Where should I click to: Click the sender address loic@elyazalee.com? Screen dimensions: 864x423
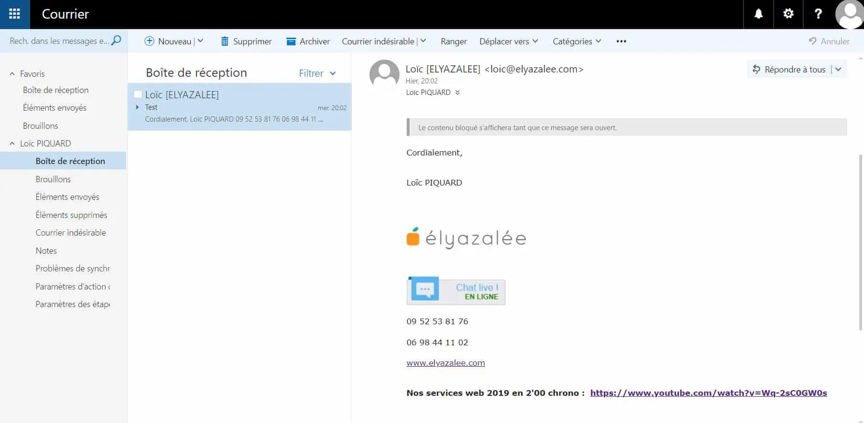point(534,69)
